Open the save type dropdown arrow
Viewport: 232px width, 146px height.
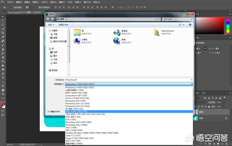pyautogui.click(x=192, y=84)
